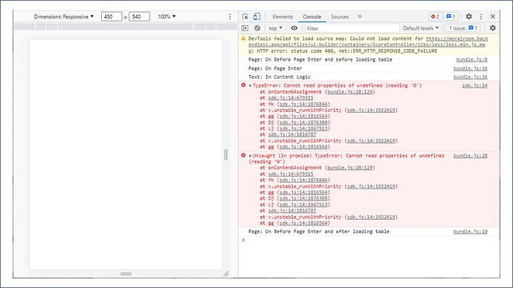Open the Default levels dropdown
Image resolution: width=513 pixels, height=288 pixels.
(420, 28)
